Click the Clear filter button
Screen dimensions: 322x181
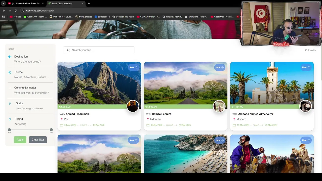click(x=38, y=140)
